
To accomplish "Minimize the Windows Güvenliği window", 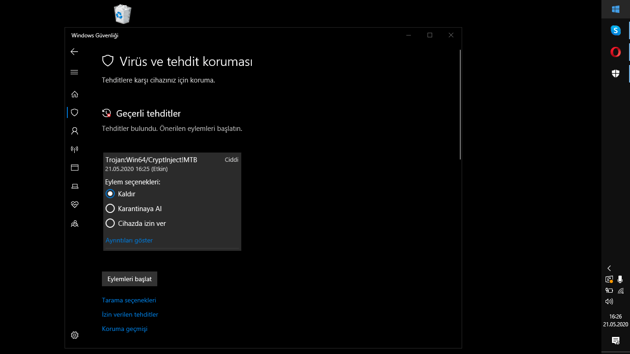I will 409,35.
